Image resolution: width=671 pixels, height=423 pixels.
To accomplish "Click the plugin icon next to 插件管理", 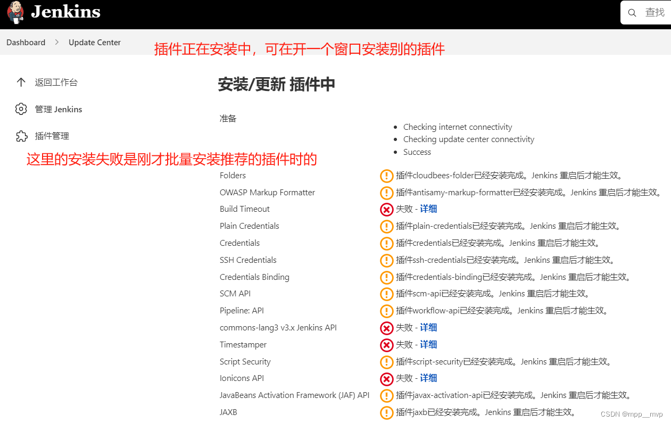I will pos(21,136).
